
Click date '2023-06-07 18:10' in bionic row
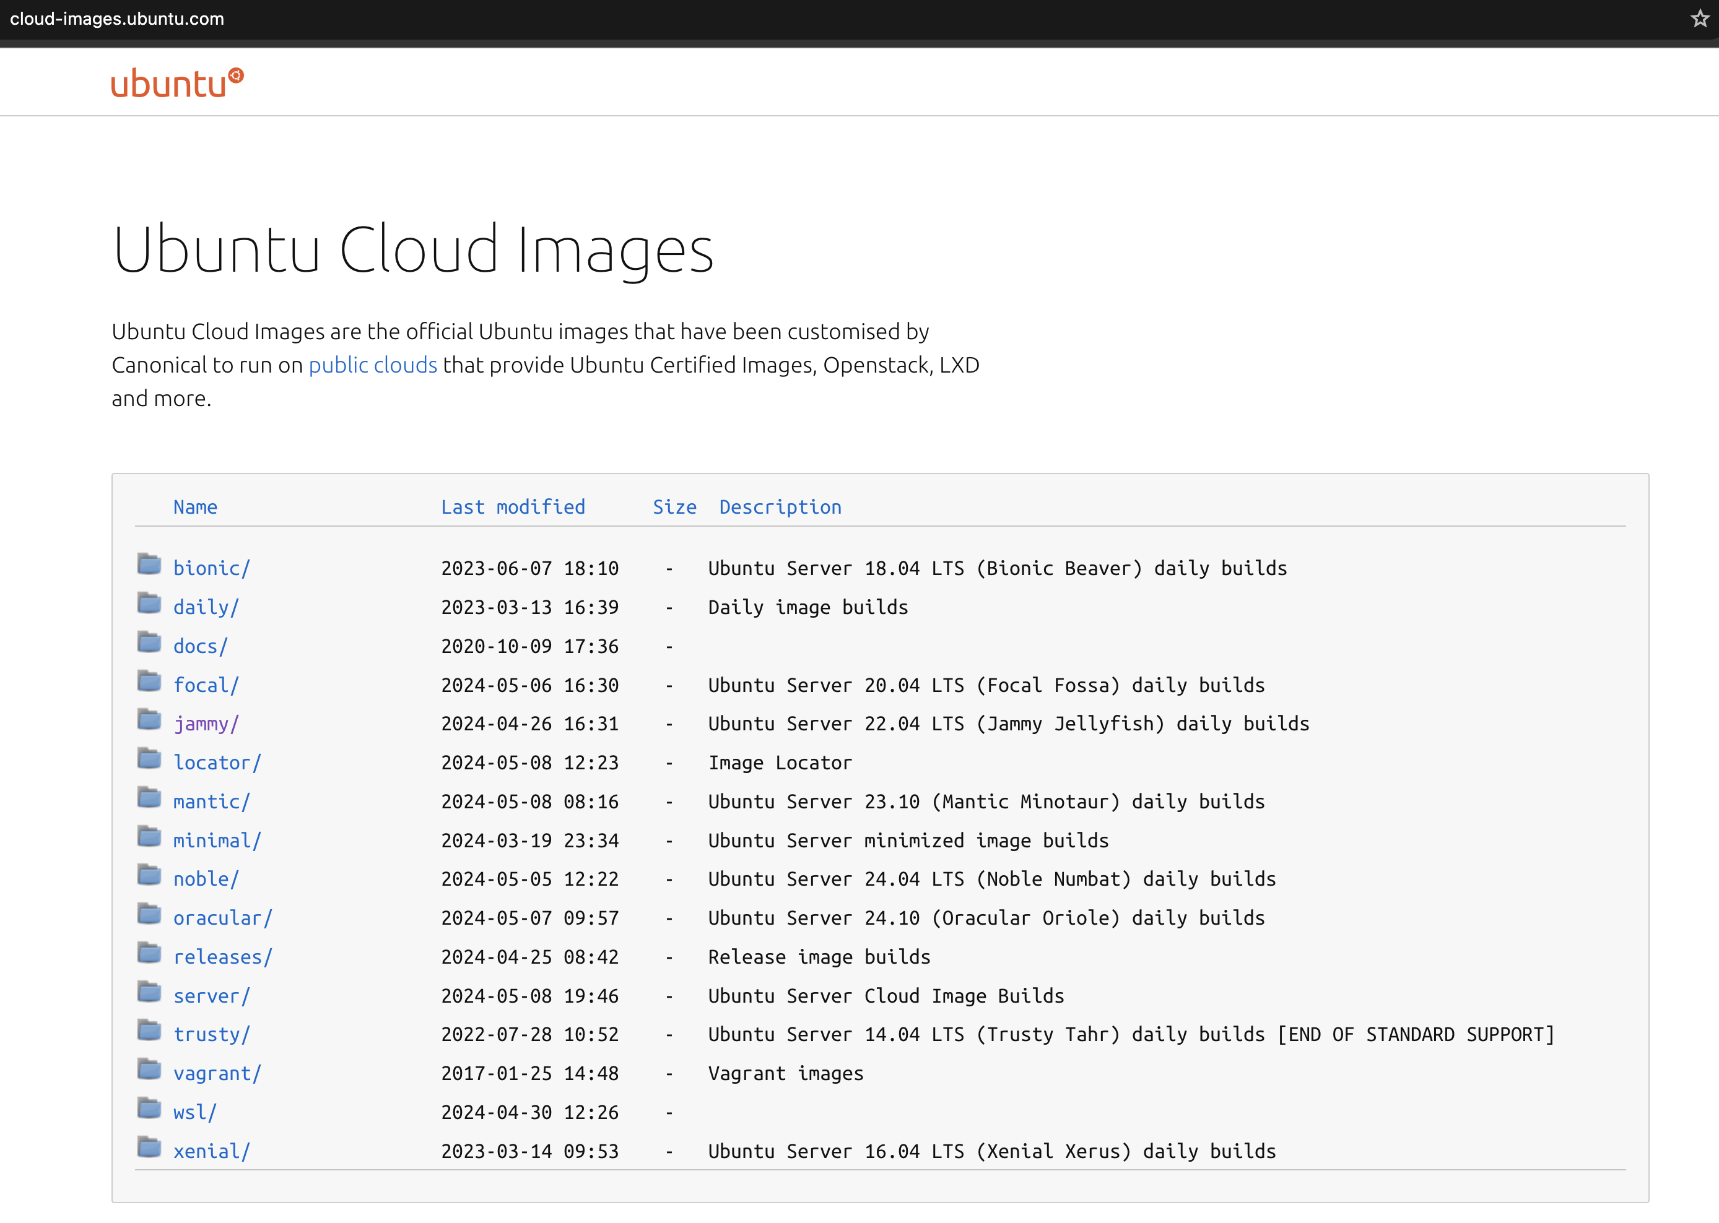[x=529, y=569]
